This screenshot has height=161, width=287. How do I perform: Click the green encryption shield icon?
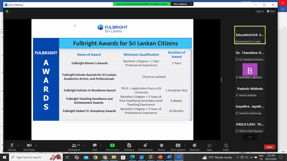click(7, 11)
